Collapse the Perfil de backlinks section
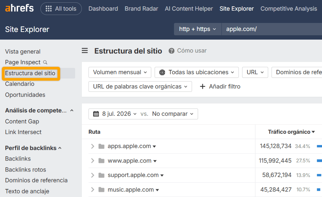Viewport: 322px width, 197px height. tap(60, 148)
